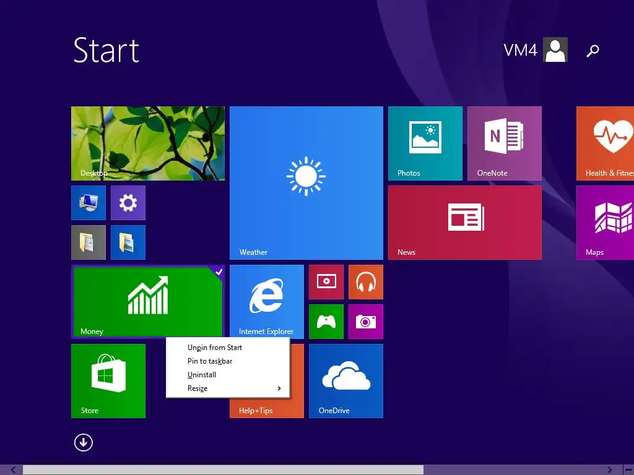The width and height of the screenshot is (634, 475).
Task: Open the Video app tile
Action: [x=326, y=282]
